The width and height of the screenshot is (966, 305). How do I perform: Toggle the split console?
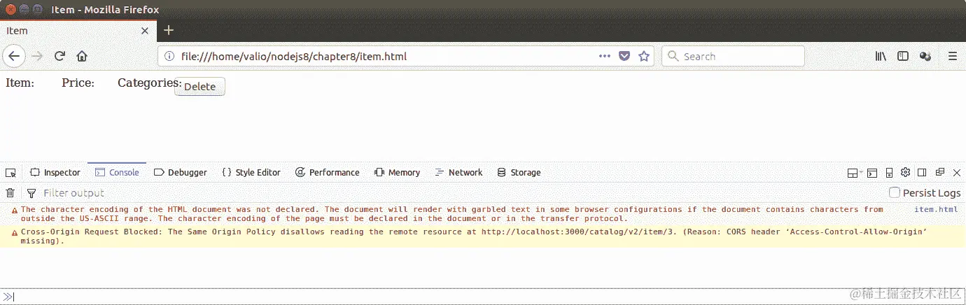coord(872,173)
